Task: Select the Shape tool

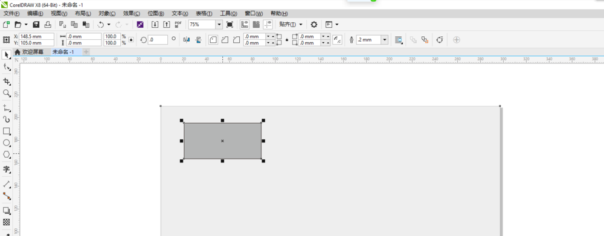Action: [x=7, y=67]
